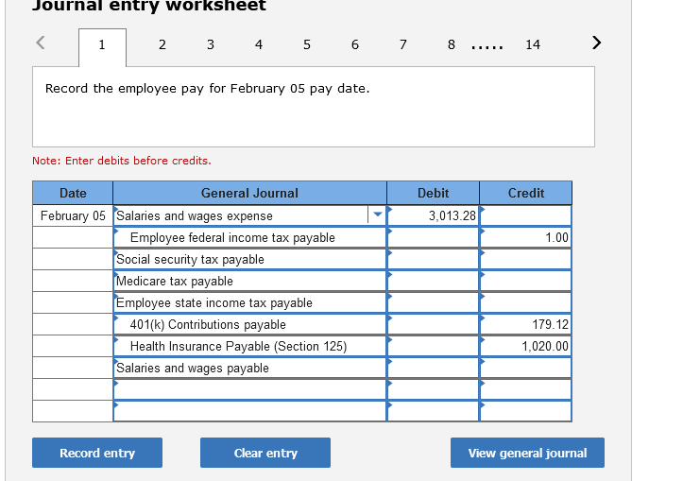Go to the next journal entry with the right chevron

click(x=596, y=43)
